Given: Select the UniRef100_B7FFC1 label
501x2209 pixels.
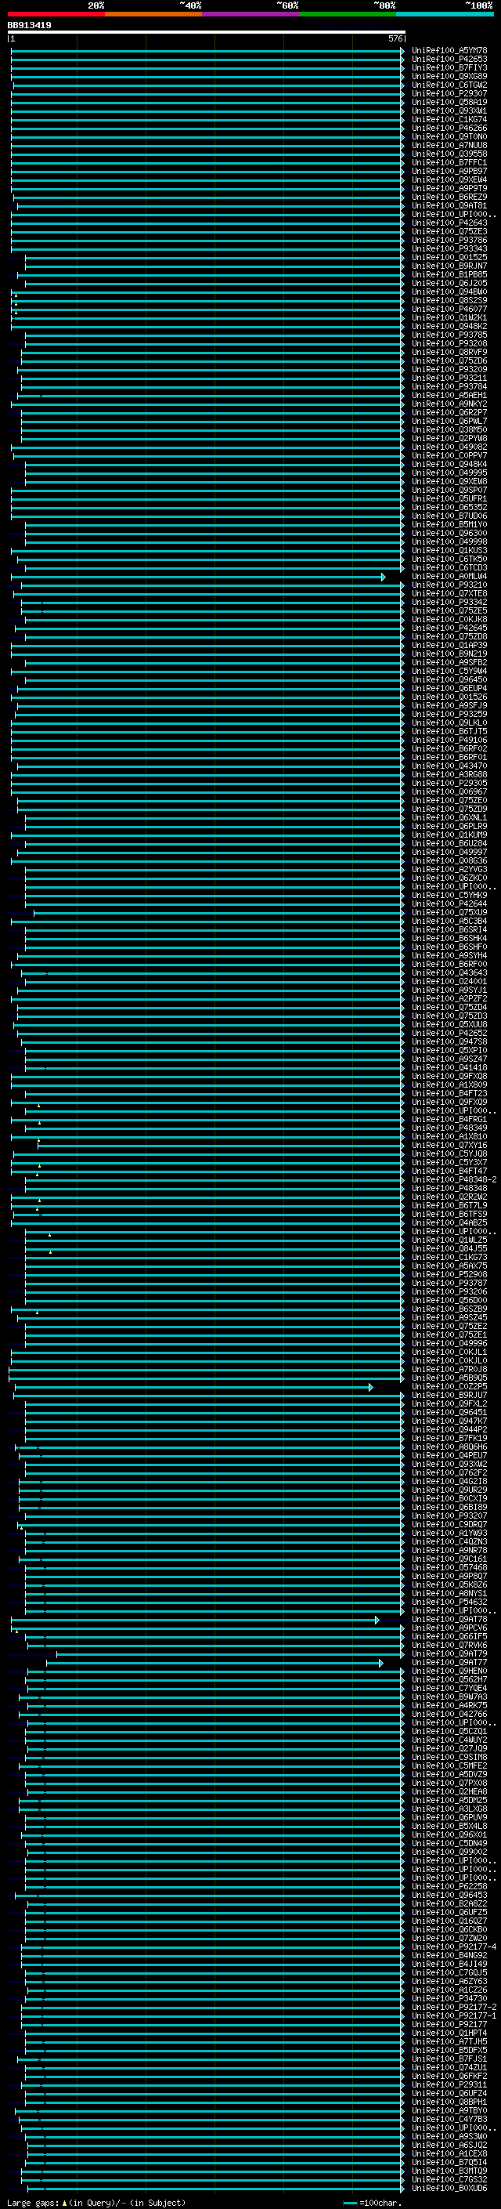Looking at the screenshot, I should [x=449, y=163].
